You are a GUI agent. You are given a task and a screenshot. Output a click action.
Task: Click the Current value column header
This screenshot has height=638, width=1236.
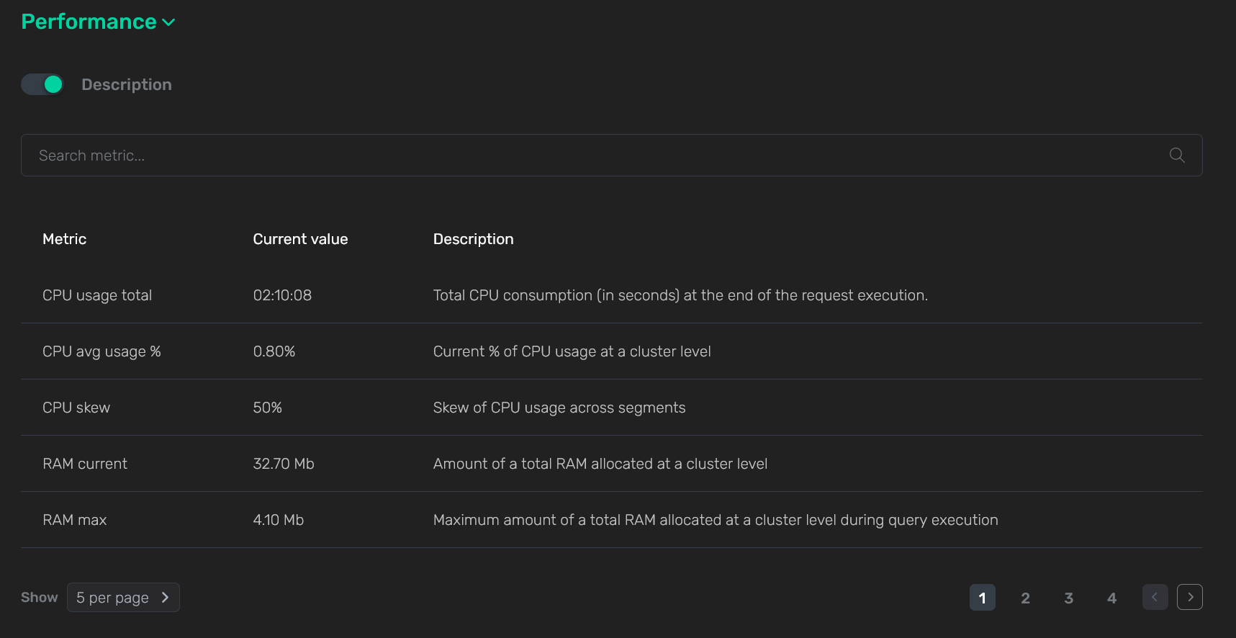pyautogui.click(x=300, y=239)
